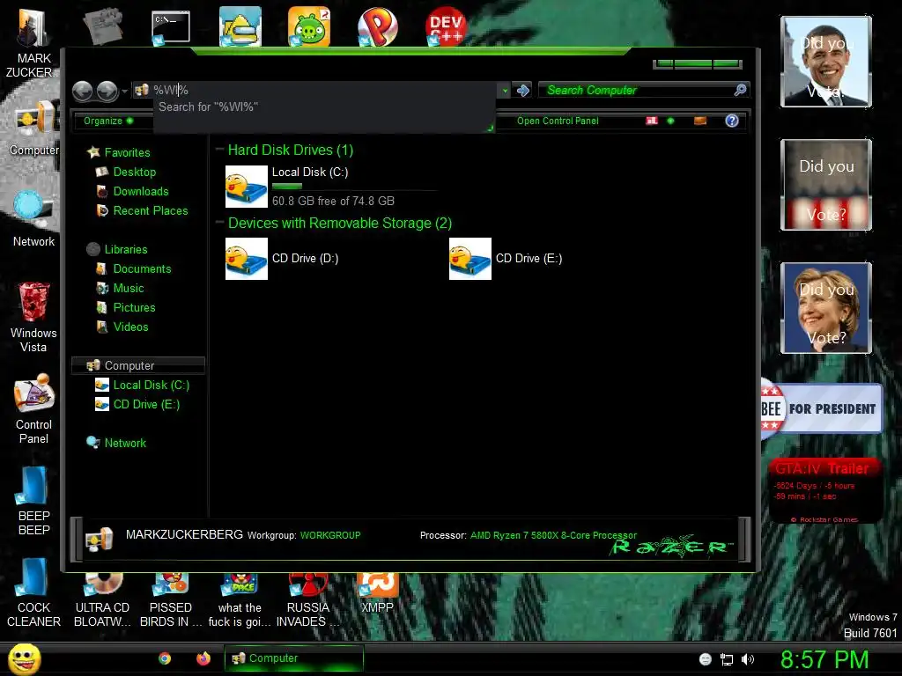
Task: Select the COCK CLEANER desktop shortcut
Action: pyautogui.click(x=33, y=593)
